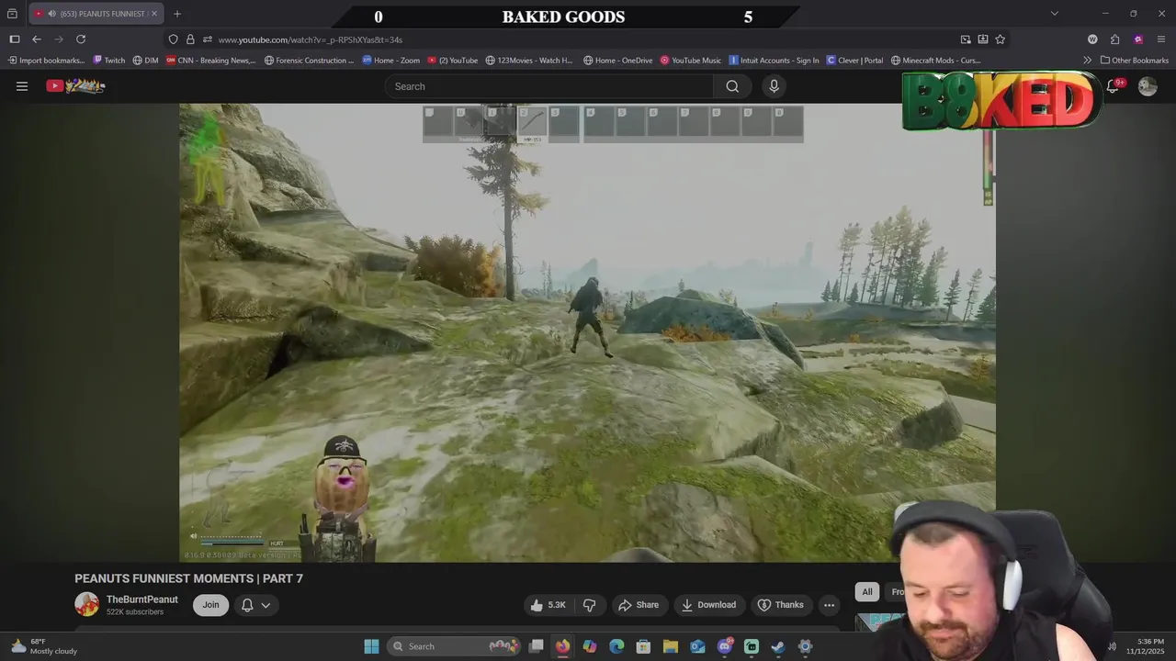Viewport: 1176px width, 661px height.
Task: Open Copilot from the taskbar
Action: (x=590, y=646)
